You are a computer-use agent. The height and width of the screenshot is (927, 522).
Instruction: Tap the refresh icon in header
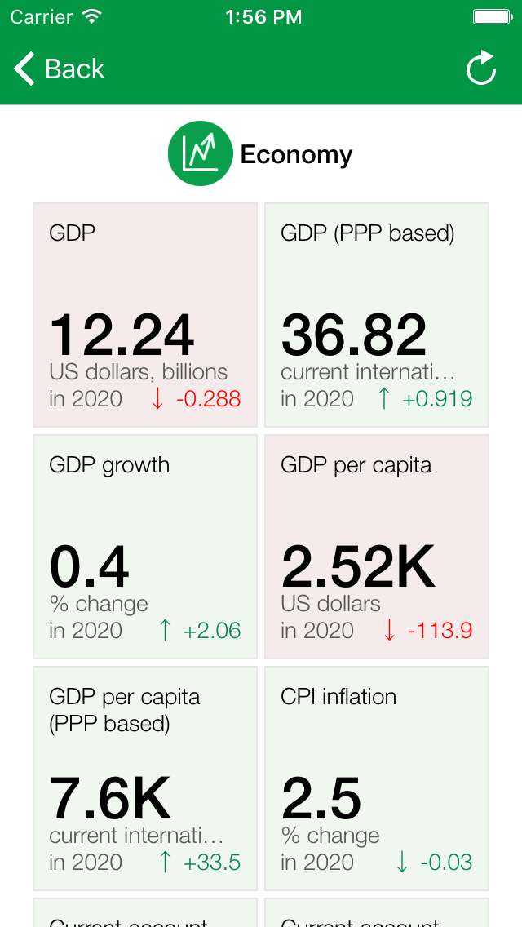pyautogui.click(x=481, y=69)
